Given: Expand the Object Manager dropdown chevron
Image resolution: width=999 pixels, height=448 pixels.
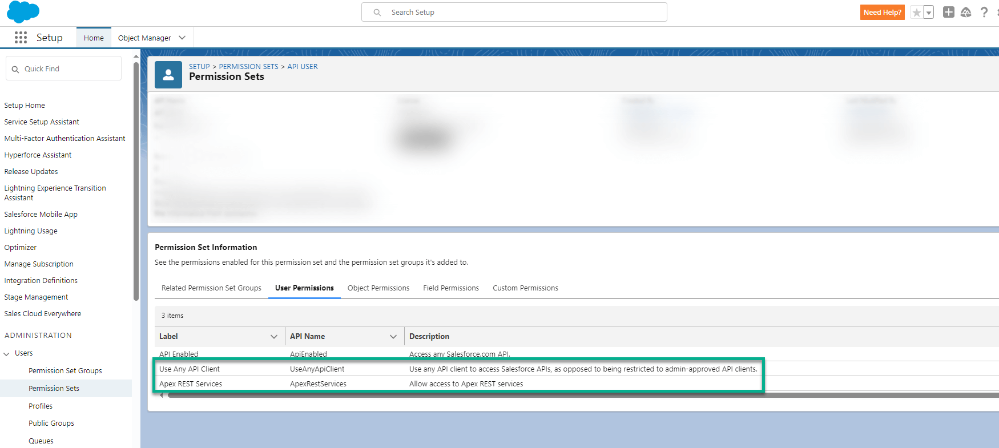Looking at the screenshot, I should (182, 38).
